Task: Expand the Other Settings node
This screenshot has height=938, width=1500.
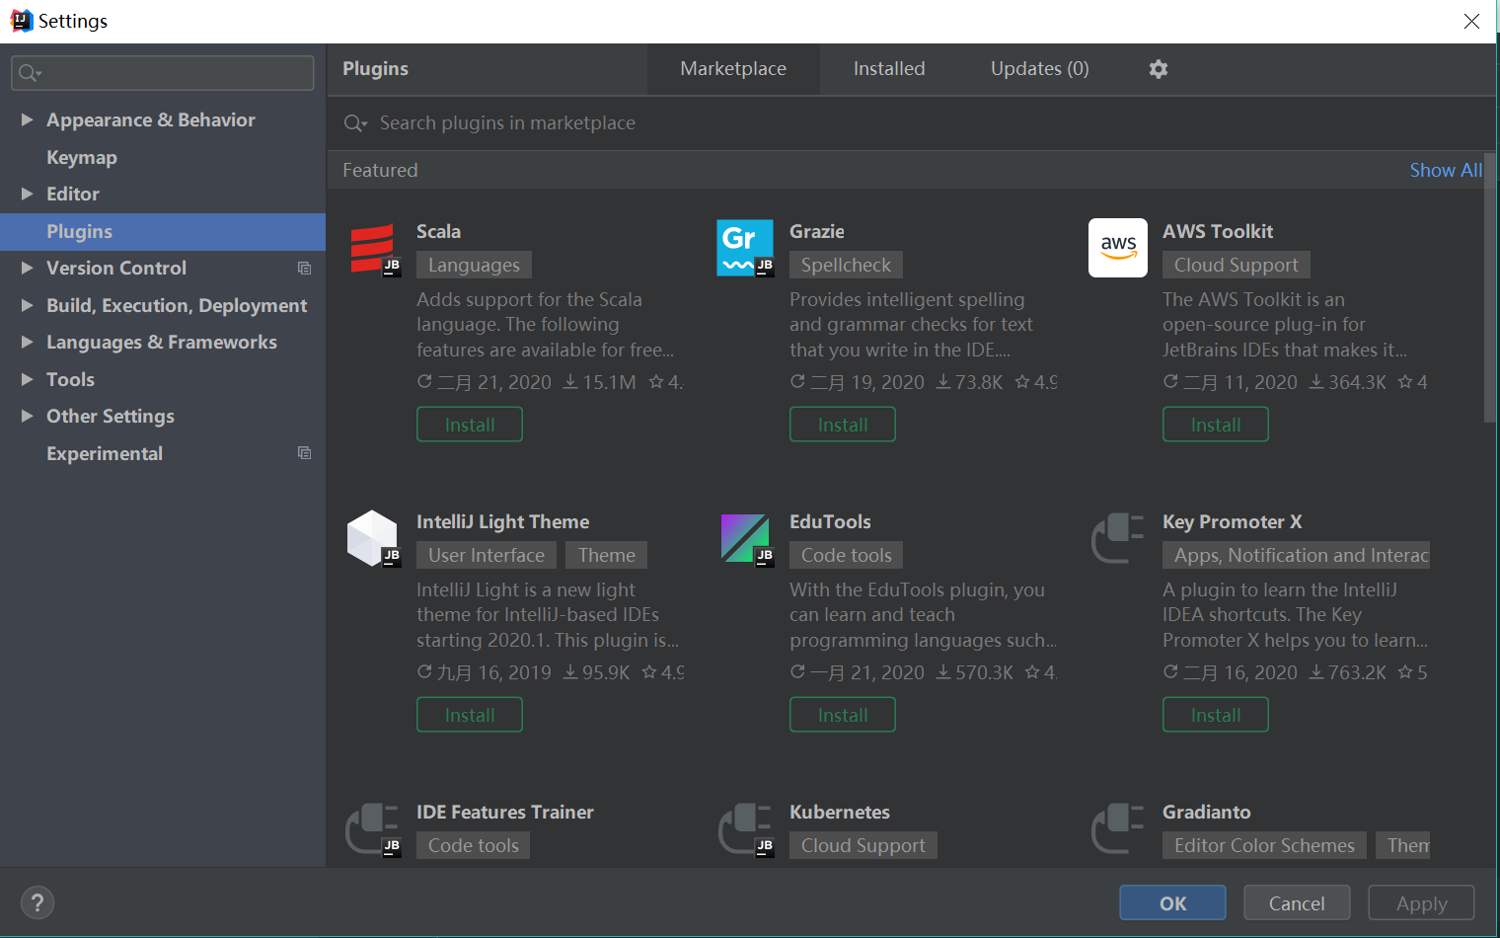Action: pos(28,416)
